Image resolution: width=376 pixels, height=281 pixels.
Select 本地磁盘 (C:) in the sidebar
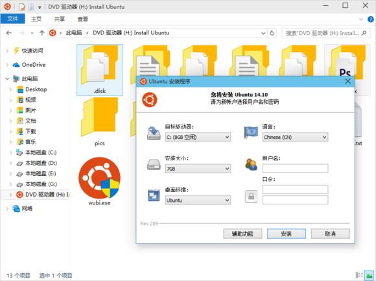click(36, 153)
